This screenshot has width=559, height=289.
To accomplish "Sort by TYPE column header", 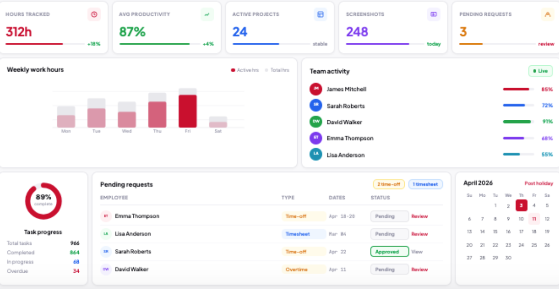I will (x=288, y=198).
